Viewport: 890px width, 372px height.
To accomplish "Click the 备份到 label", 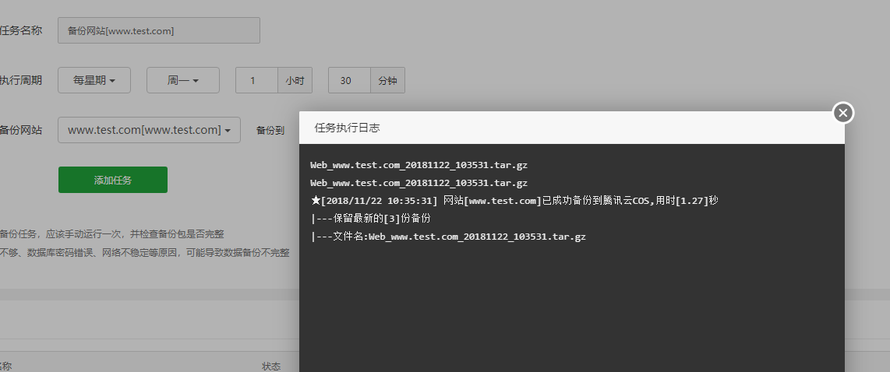I will pyautogui.click(x=270, y=131).
